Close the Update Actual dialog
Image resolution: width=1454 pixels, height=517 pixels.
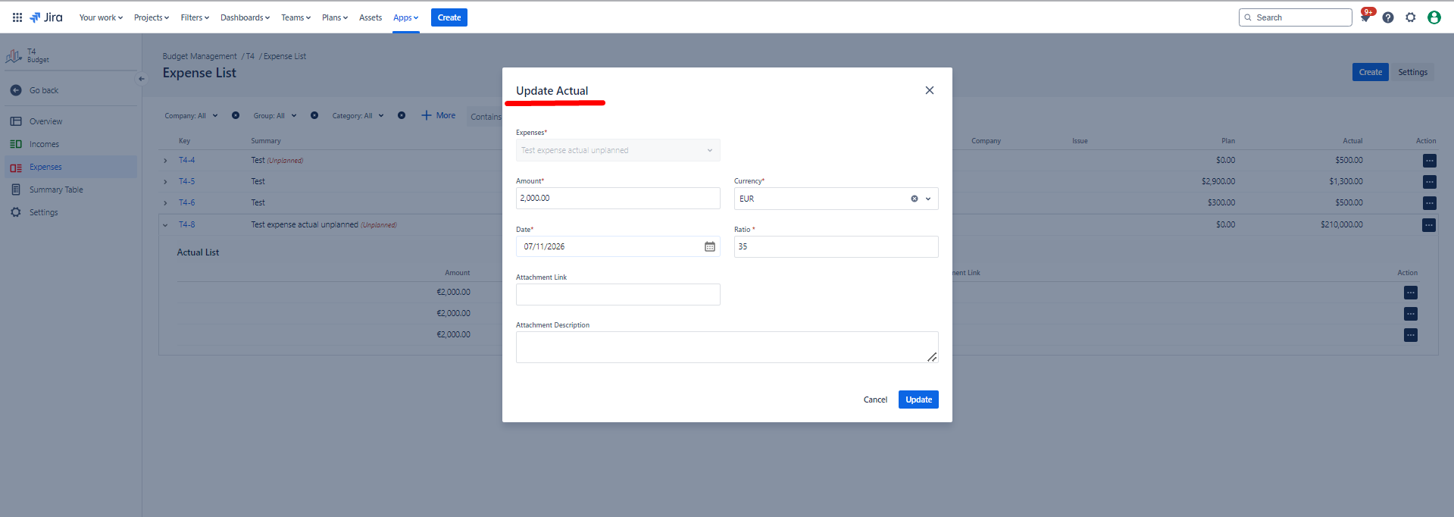pyautogui.click(x=930, y=90)
